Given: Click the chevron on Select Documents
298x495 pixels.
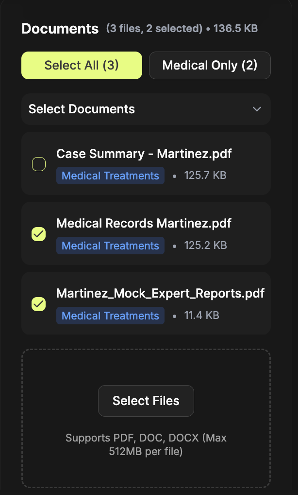Looking at the screenshot, I should [257, 109].
